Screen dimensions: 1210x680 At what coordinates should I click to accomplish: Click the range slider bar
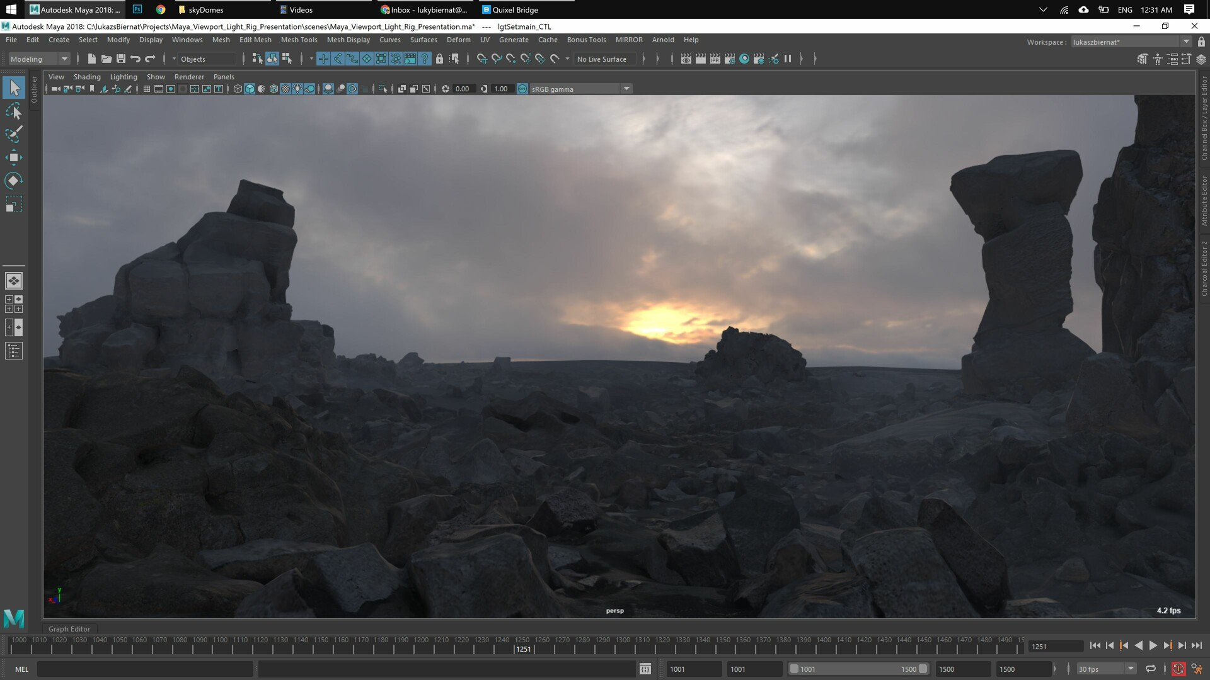(x=858, y=669)
